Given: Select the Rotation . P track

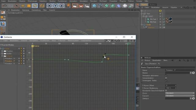Looking at the screenshot, I should click(x=10, y=61).
